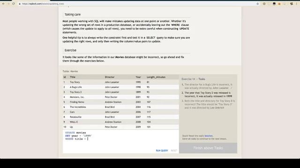Click the Id column header
The image size is (300, 168).
click(65, 77)
